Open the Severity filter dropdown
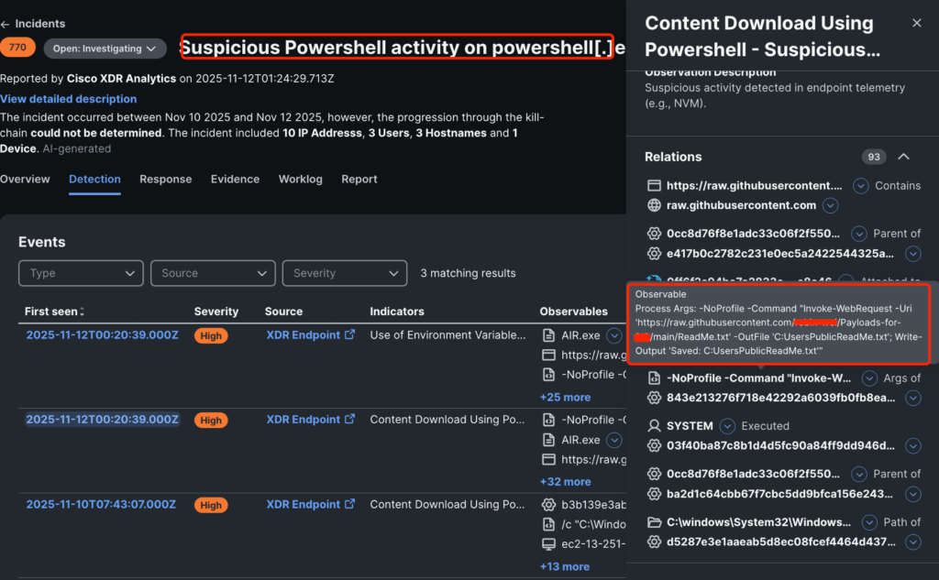 coord(344,273)
